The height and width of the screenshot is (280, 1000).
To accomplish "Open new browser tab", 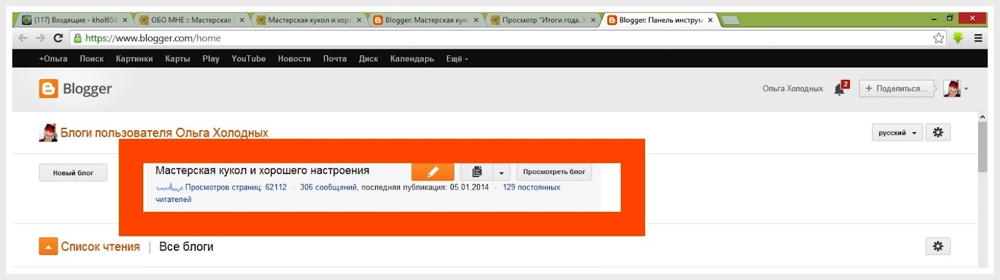I will pos(730,21).
